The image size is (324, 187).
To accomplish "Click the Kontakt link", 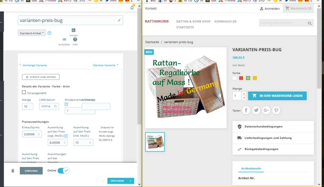I will [151, 8].
